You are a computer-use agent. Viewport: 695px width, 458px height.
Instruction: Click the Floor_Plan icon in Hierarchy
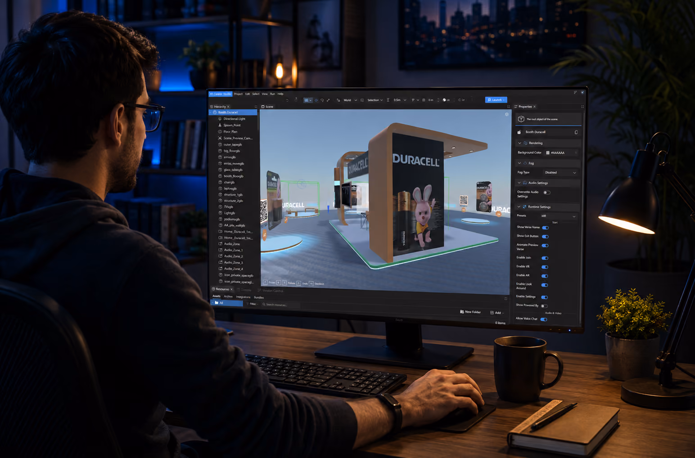click(220, 131)
